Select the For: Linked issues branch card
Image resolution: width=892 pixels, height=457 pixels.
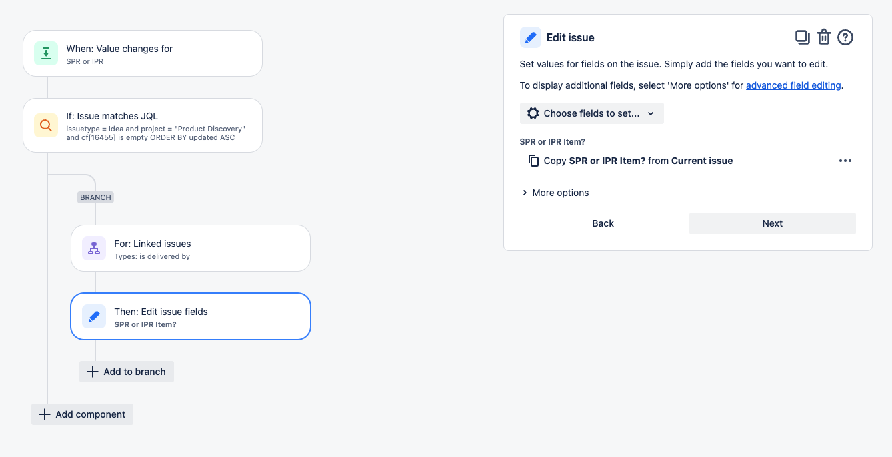click(x=191, y=248)
